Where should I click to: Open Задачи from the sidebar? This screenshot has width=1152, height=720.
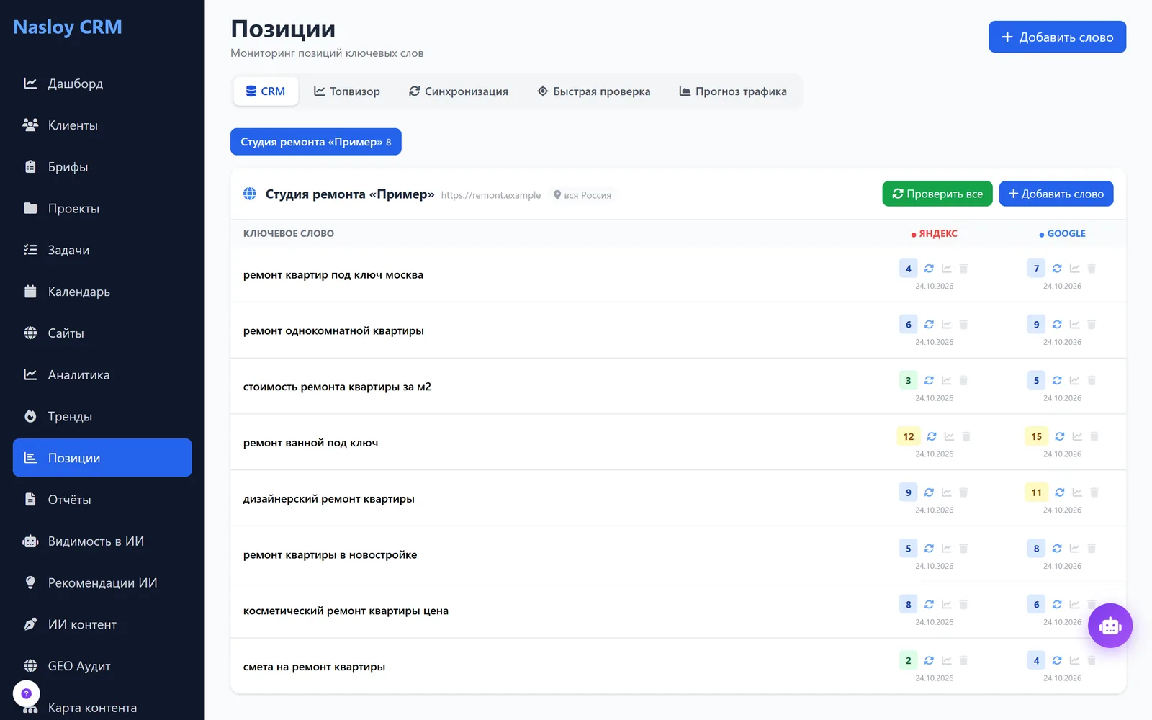pyautogui.click(x=102, y=250)
